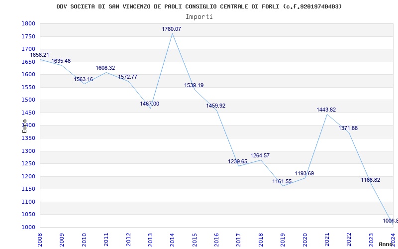The width and height of the screenshot is (398, 249).
Task: Click the 1658.21 data label
Action: click(40, 55)
